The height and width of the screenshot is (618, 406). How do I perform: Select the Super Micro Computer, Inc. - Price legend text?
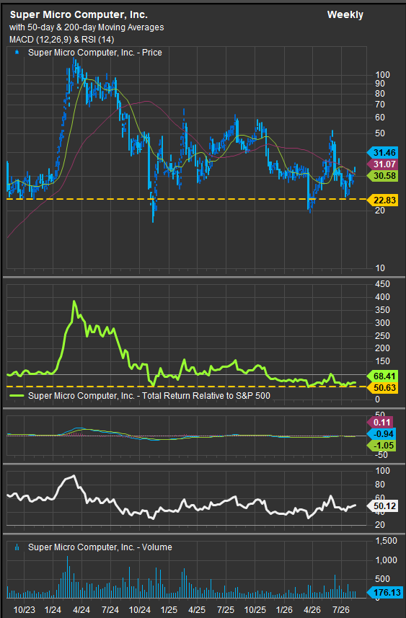95,53
